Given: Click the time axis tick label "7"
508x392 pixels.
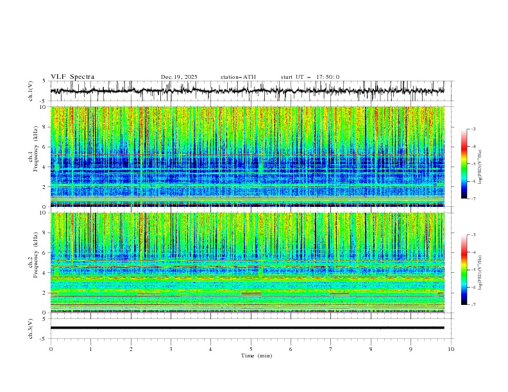Looking at the screenshot, I should (x=331, y=349).
